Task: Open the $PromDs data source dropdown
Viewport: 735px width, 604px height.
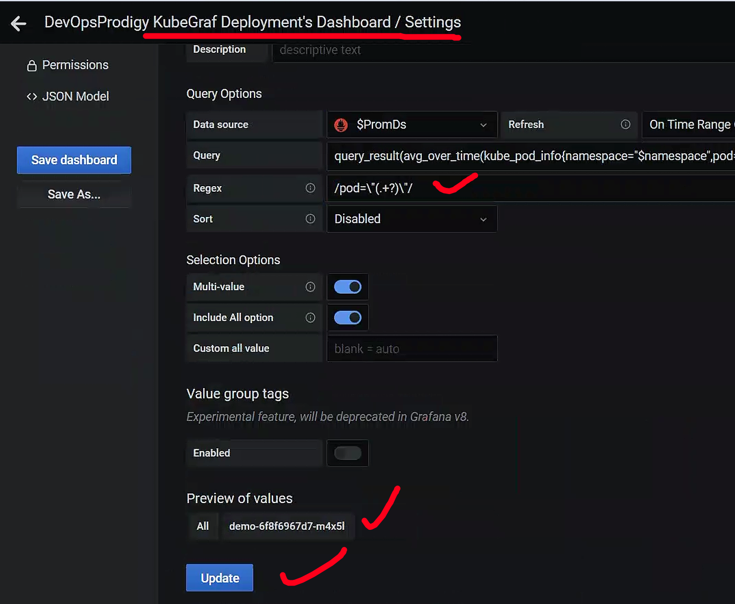Action: (x=411, y=125)
